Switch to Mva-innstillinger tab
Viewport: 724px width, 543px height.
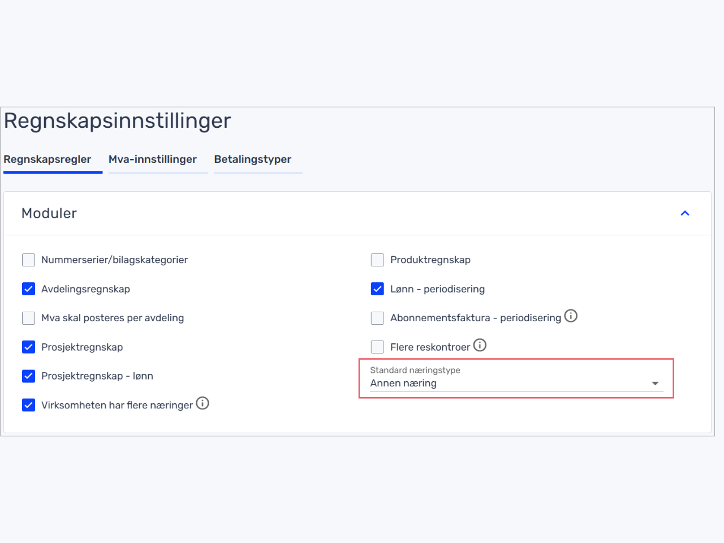tap(153, 160)
